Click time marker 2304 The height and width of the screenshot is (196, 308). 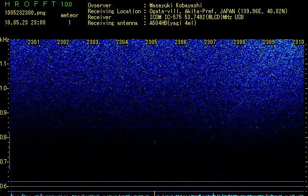point(122,42)
